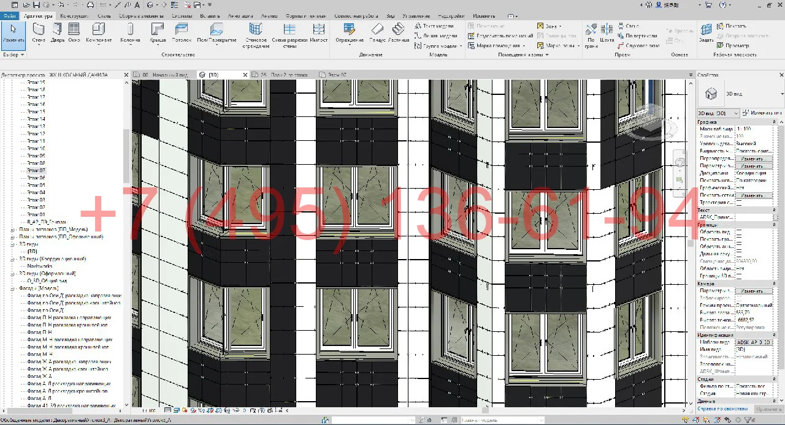785x425 pixels.
Task: Select the Window (Окно) tool
Action: coord(74,33)
